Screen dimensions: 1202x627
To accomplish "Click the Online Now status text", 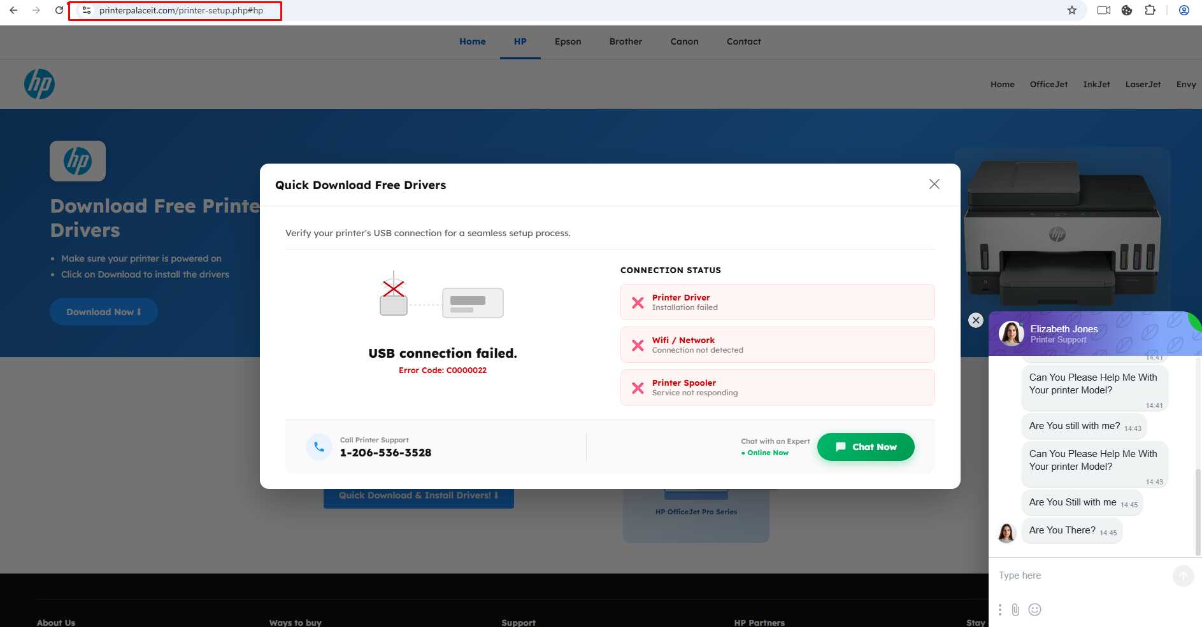I will (x=765, y=453).
